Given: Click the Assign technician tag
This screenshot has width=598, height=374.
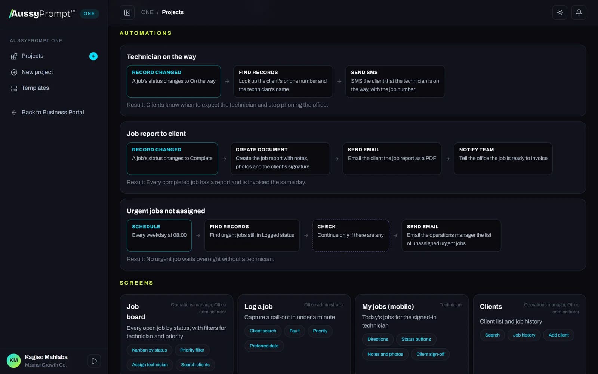Looking at the screenshot, I should pos(150,365).
